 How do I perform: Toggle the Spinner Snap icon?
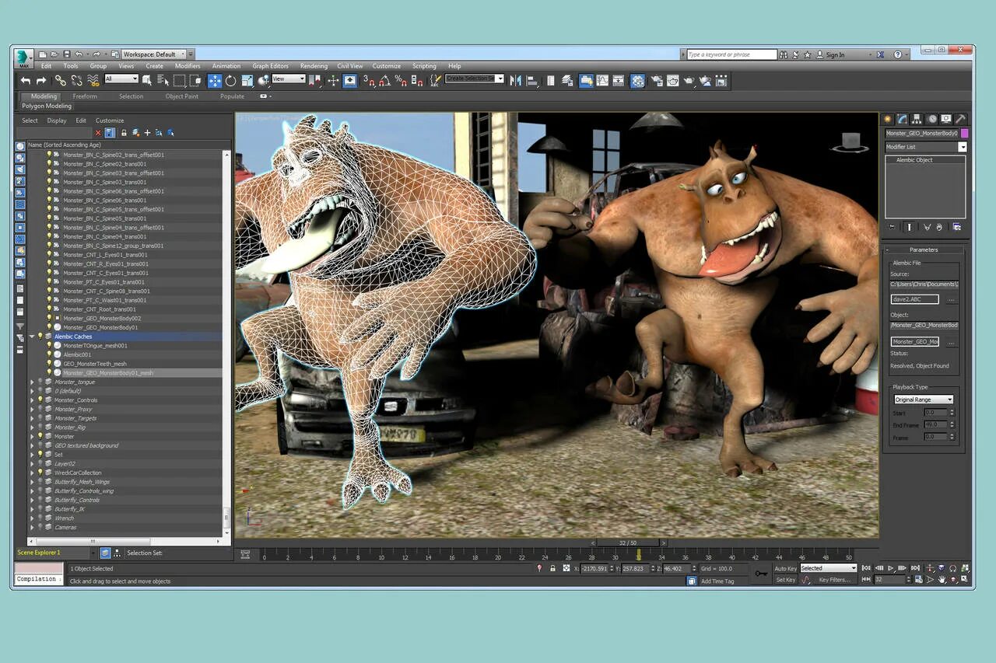tap(417, 80)
